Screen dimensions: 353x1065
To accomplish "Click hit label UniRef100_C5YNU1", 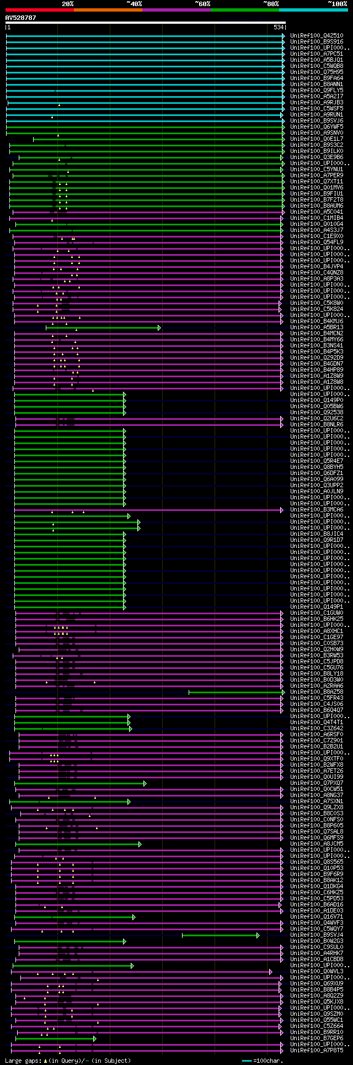I will click(318, 170).
